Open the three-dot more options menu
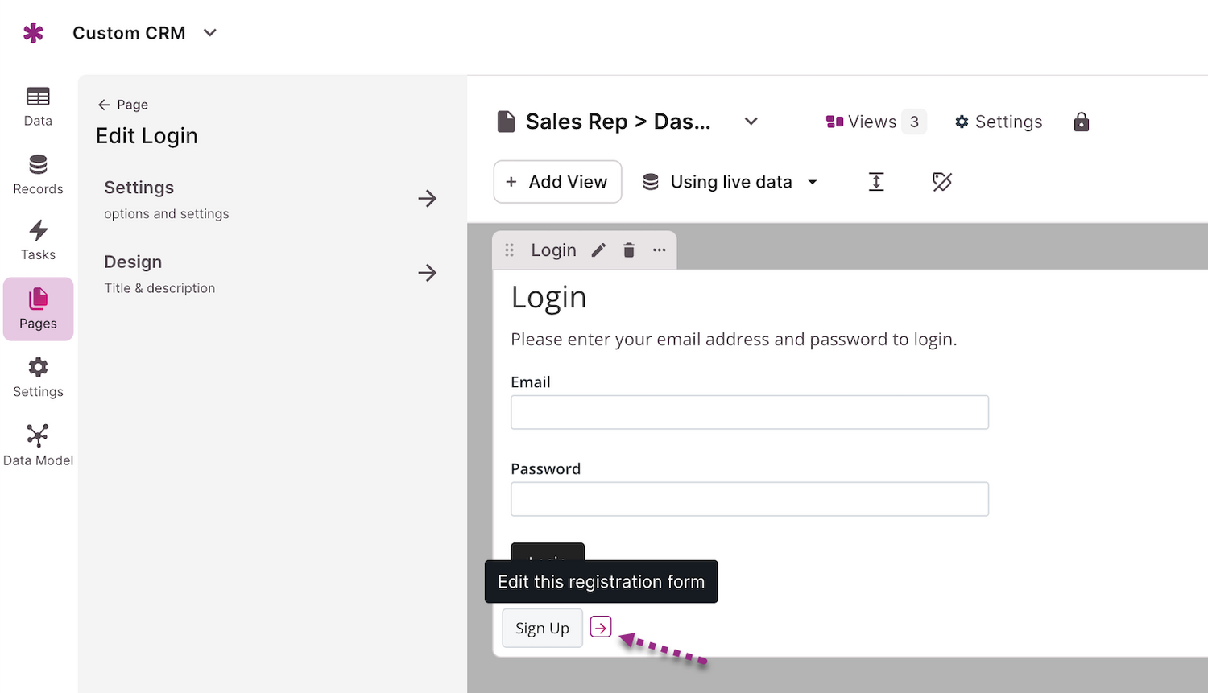This screenshot has width=1208, height=693. (660, 250)
